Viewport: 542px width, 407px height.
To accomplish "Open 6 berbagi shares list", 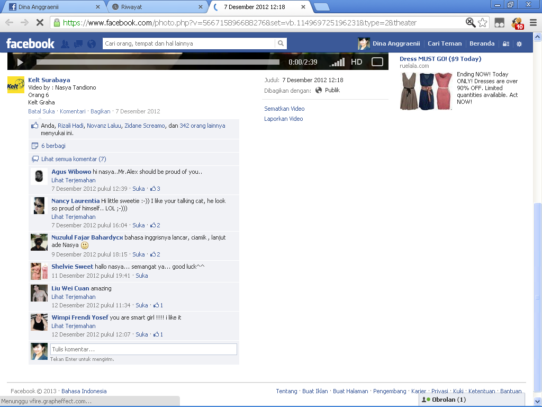I will coord(53,146).
